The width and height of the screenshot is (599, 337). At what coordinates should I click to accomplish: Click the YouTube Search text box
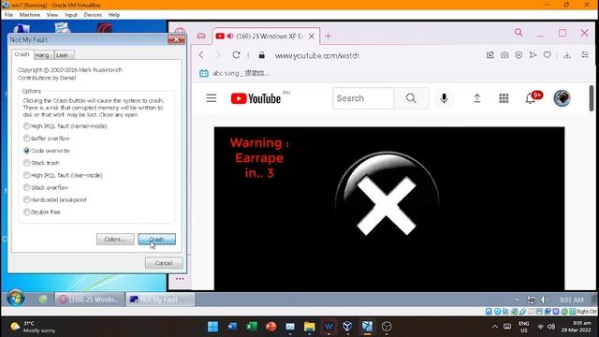click(x=363, y=98)
